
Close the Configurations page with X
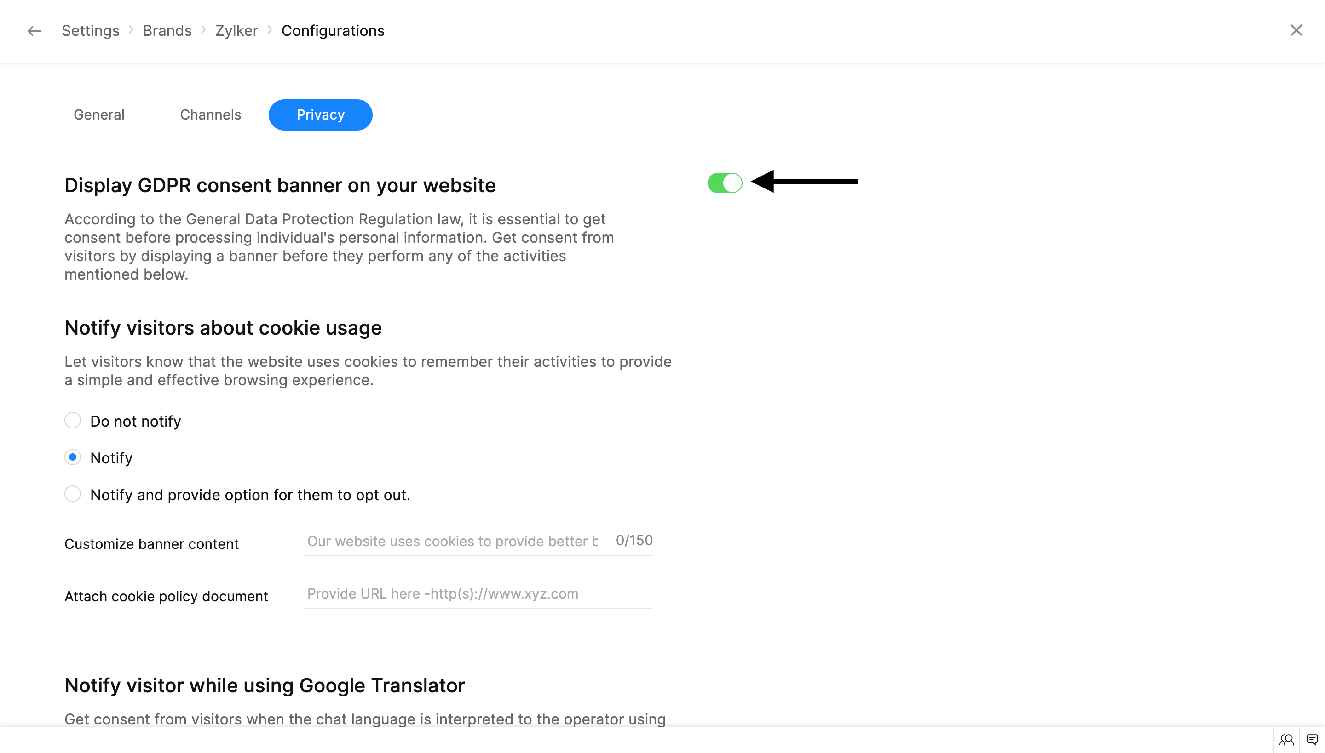point(1296,30)
